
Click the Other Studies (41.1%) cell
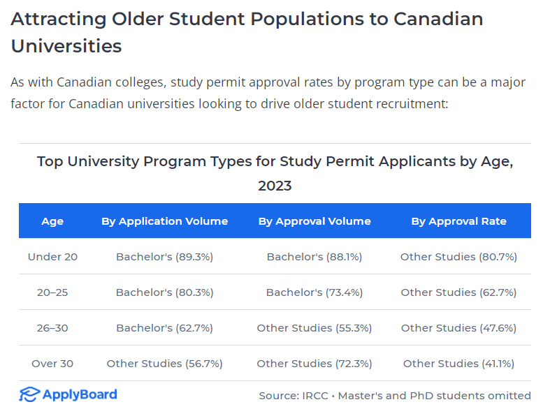pos(458,364)
